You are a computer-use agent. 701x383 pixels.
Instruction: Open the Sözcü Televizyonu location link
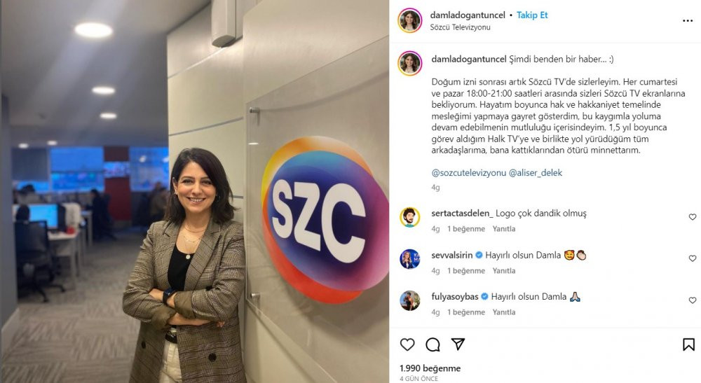tap(460, 27)
